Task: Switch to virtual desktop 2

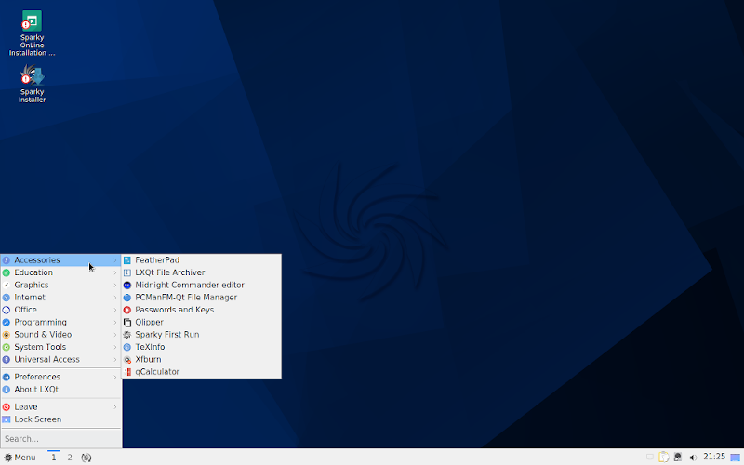Action: (x=70, y=458)
